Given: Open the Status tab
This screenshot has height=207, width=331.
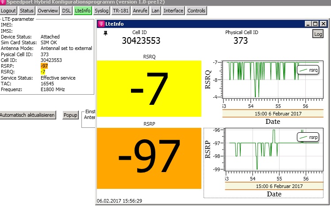Looking at the screenshot, I should tap(27, 11).
